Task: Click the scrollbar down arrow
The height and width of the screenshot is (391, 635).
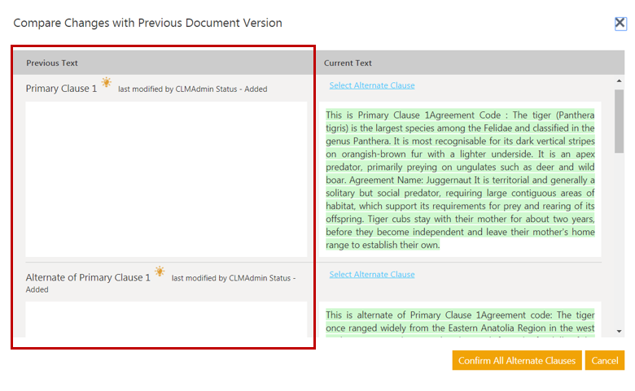Action: click(620, 331)
